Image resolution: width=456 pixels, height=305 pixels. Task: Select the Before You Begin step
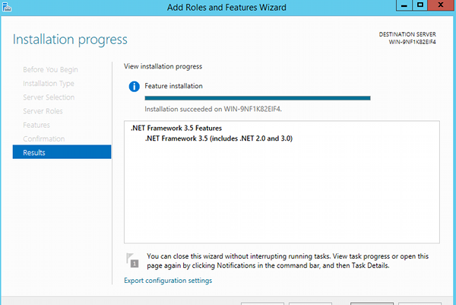50,69
